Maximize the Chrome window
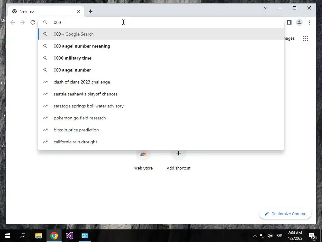Viewport: 322px width, 242px height. [294, 8]
